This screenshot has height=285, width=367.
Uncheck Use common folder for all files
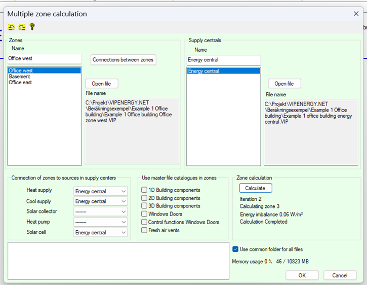[235, 249]
